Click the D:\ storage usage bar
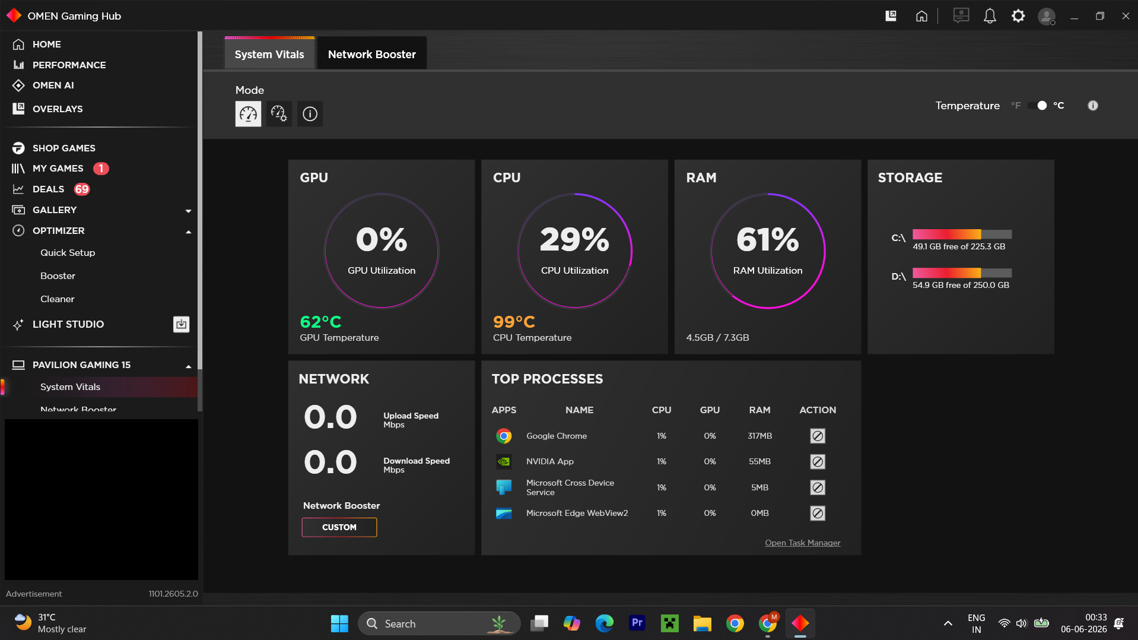The width and height of the screenshot is (1138, 640). (962, 273)
